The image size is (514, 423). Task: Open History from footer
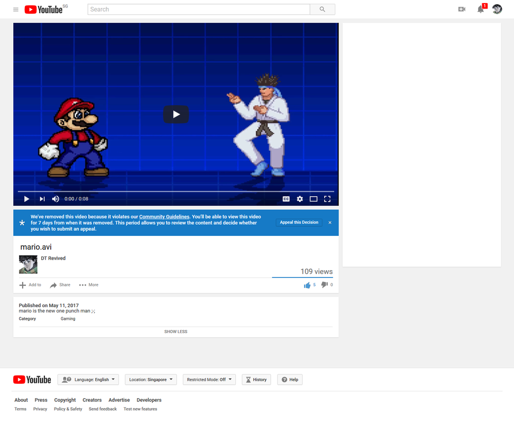[x=256, y=380]
